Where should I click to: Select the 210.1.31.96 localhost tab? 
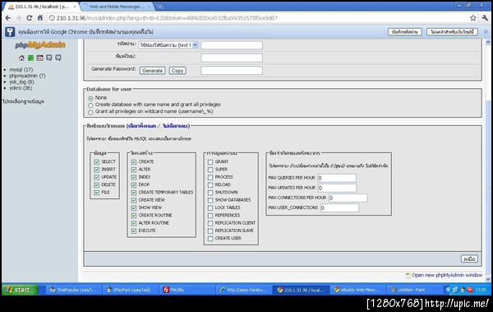pos(42,7)
